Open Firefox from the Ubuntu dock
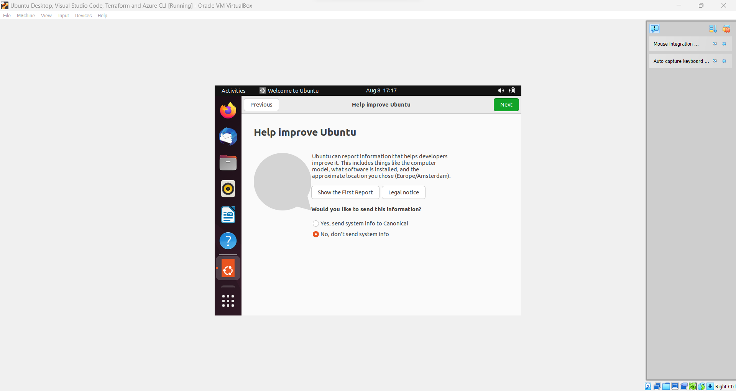Viewport: 736px width, 391px height. coord(228,110)
